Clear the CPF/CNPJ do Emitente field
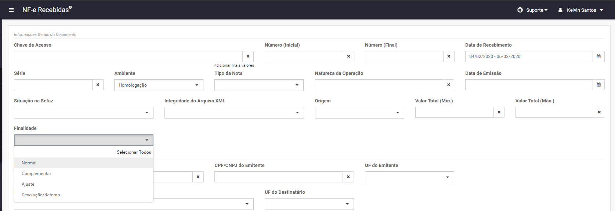 coord(348,177)
